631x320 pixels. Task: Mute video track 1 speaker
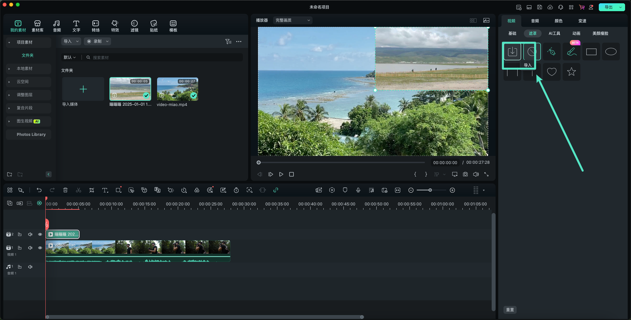tap(30, 248)
